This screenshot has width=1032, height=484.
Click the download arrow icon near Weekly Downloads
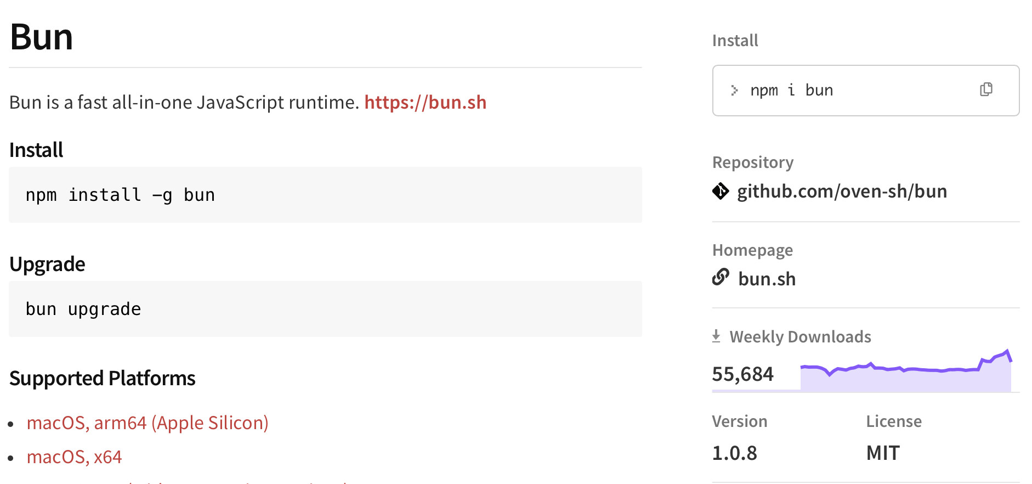click(x=716, y=335)
